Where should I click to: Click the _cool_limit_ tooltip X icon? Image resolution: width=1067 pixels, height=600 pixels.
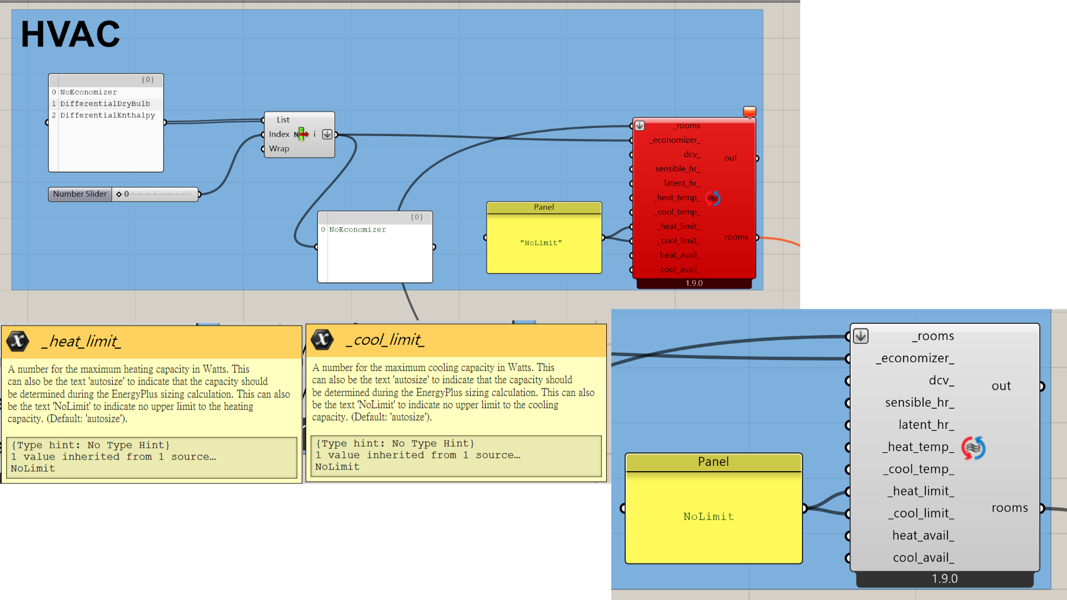click(x=322, y=339)
